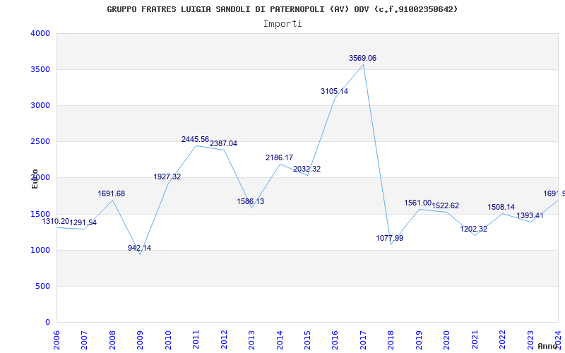Click the x-axis year 2007

(x=84, y=340)
